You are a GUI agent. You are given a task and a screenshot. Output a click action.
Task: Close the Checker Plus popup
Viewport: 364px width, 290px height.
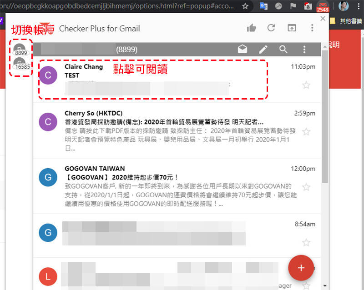point(323,18)
